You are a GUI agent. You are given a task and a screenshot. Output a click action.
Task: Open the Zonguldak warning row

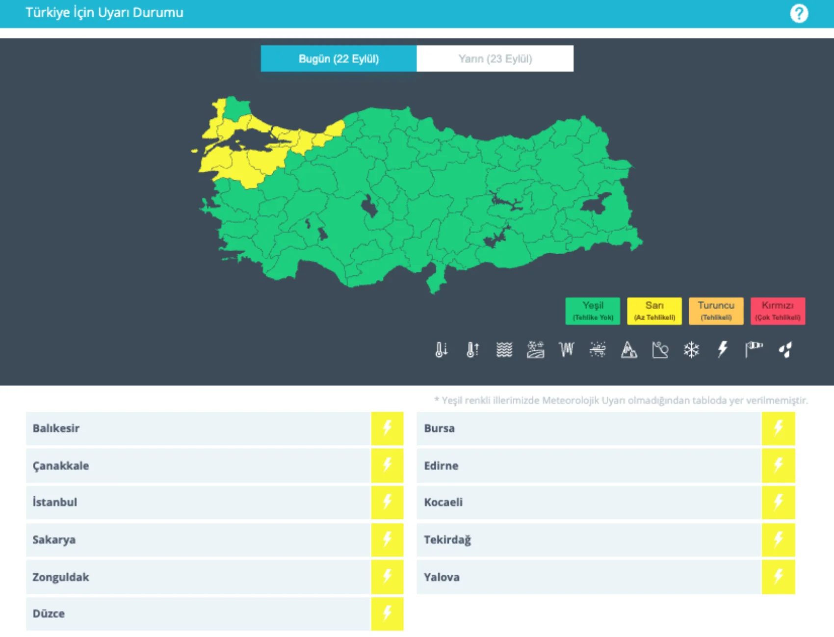[x=214, y=577]
